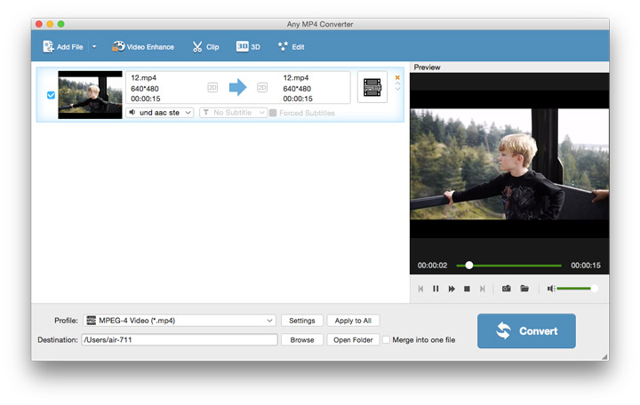Click the Browse button

tap(302, 340)
